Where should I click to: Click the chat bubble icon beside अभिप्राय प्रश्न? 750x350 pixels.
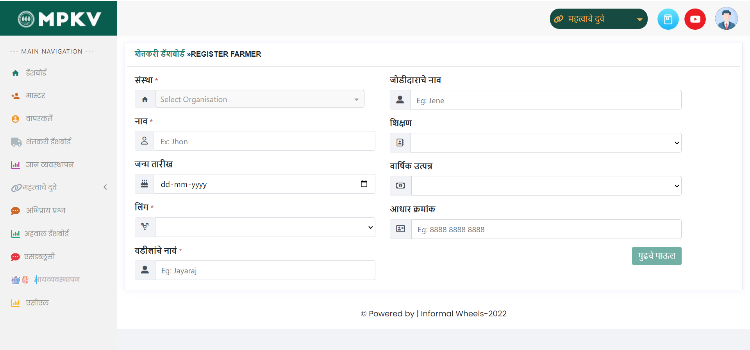pyautogui.click(x=15, y=211)
